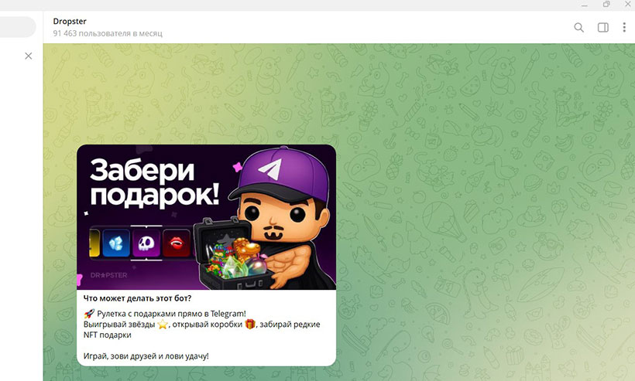The width and height of the screenshot is (635, 381).
Task: Click the 'Рулетка с подарками прямо в Telegram!' line
Action: coord(171,314)
